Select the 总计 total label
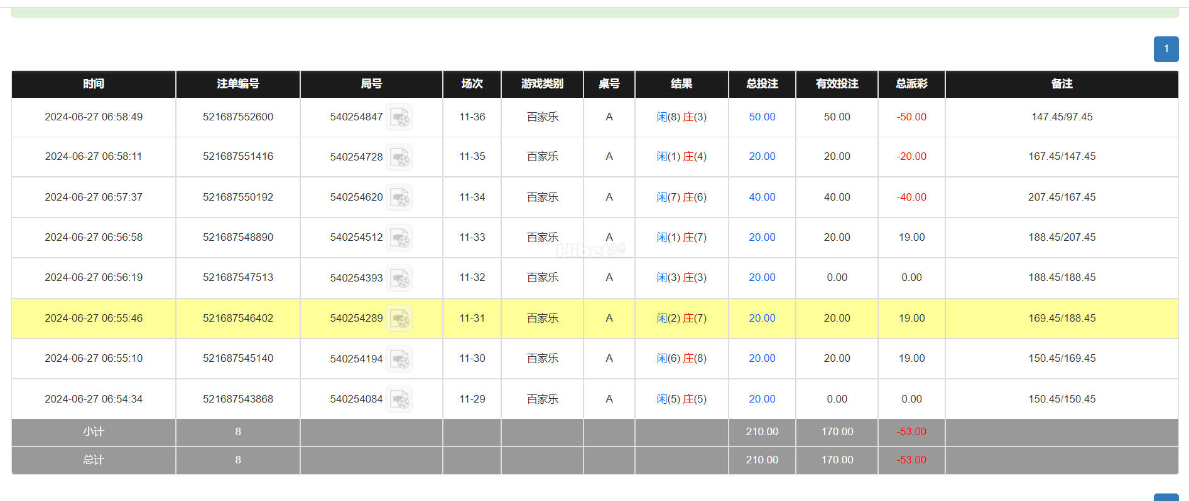 (x=94, y=460)
